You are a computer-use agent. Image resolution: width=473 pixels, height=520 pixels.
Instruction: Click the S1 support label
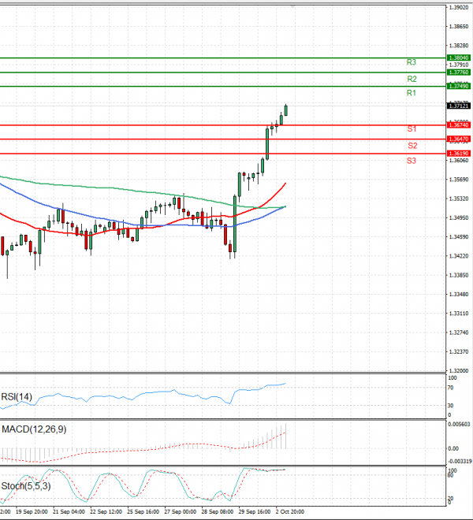point(412,128)
